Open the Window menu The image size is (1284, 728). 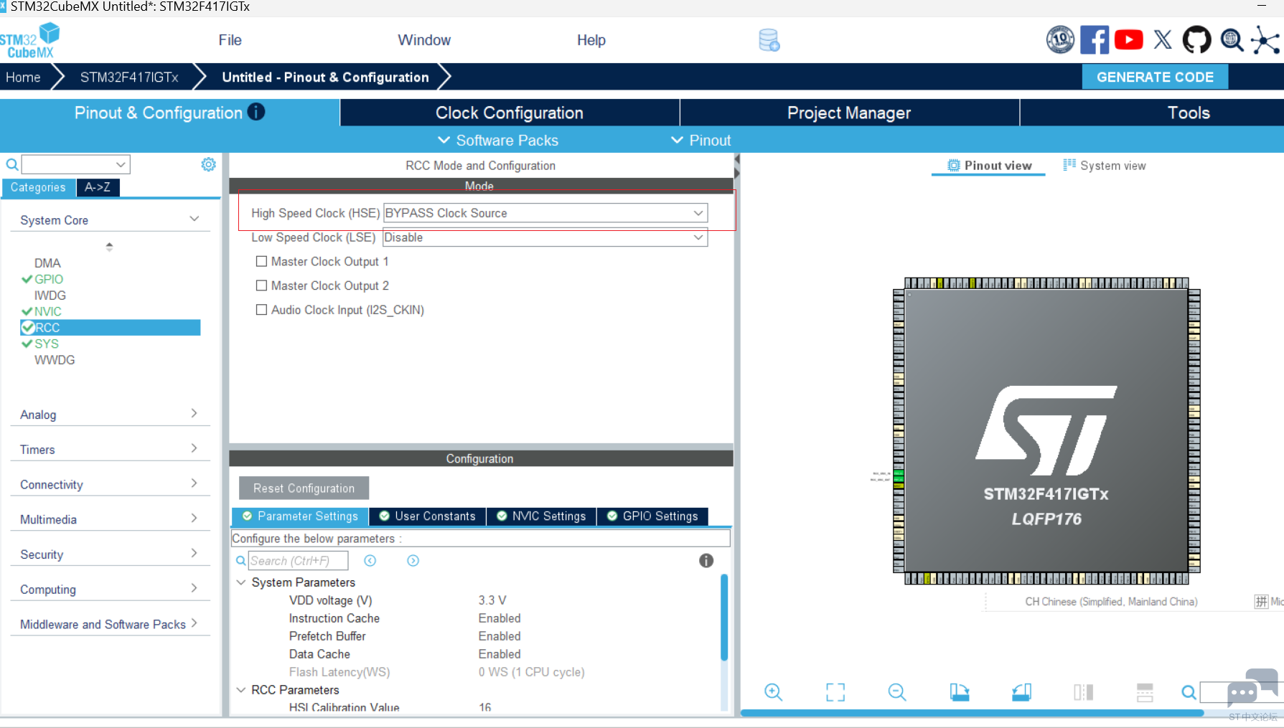[x=424, y=40]
